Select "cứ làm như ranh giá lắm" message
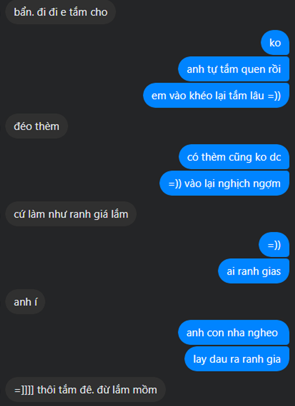295x406 pixels. tap(71, 214)
